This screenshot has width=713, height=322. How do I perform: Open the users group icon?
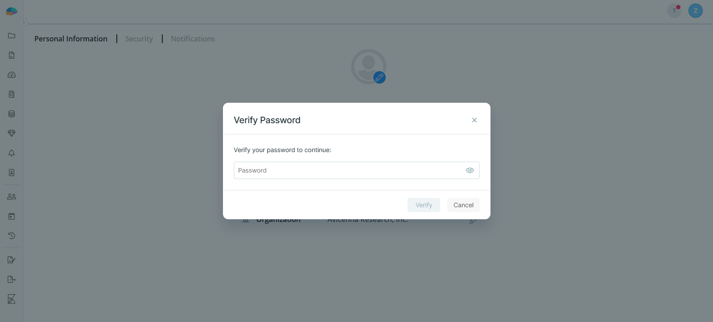click(12, 197)
